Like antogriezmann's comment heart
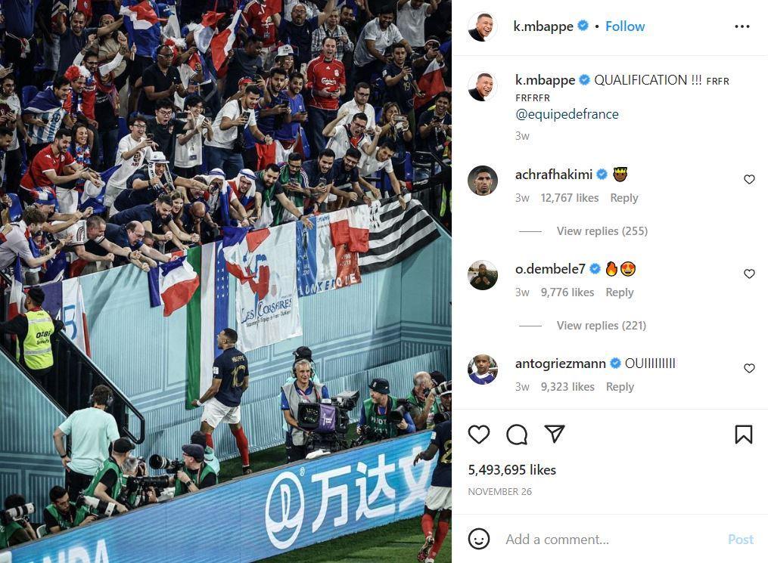The width and height of the screenshot is (768, 563). 749,368
